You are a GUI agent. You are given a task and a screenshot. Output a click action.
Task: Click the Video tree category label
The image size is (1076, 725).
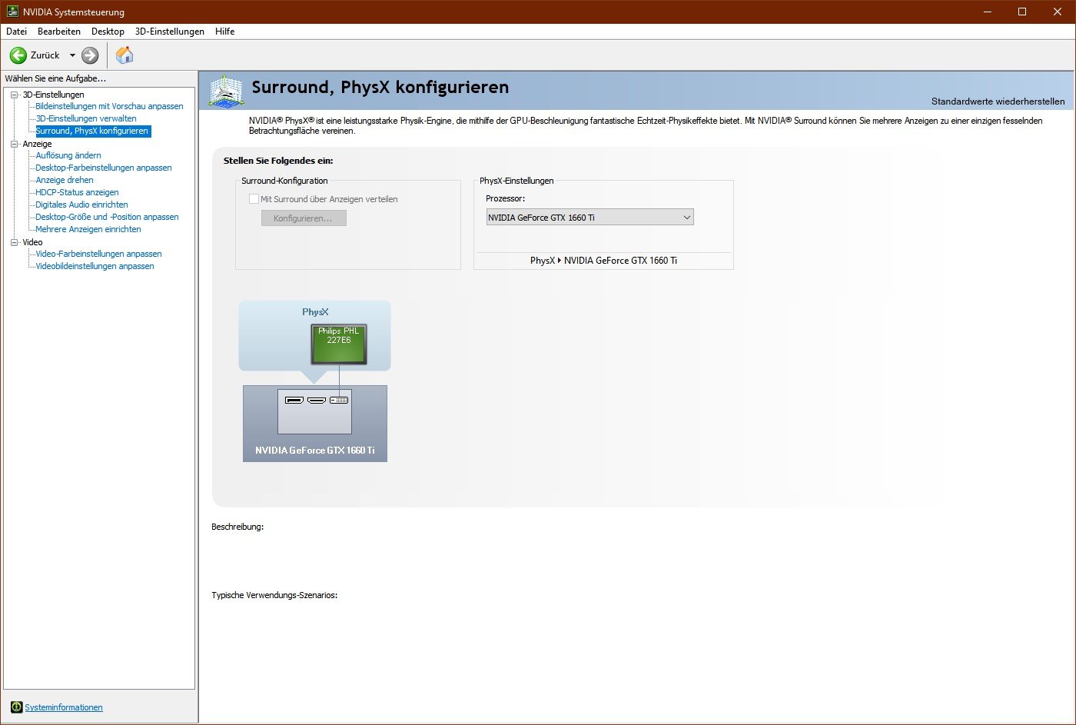32,242
